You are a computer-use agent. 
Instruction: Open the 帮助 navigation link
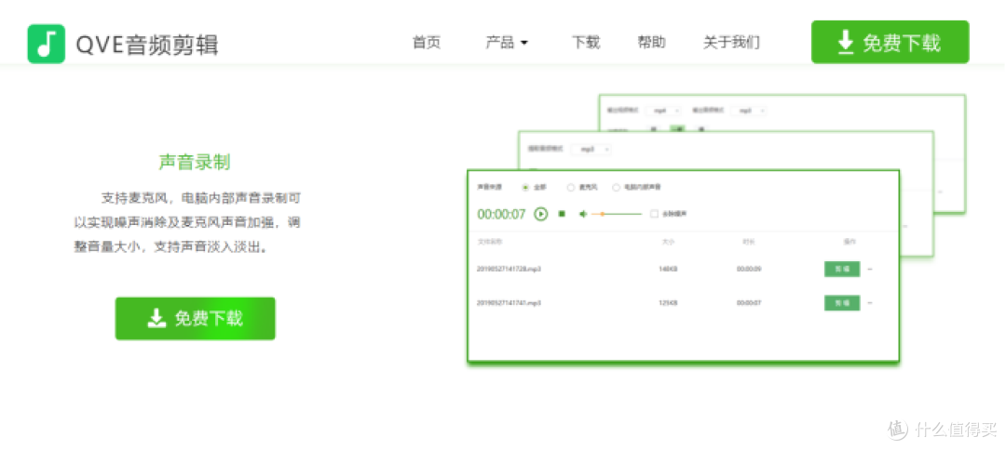tap(651, 43)
